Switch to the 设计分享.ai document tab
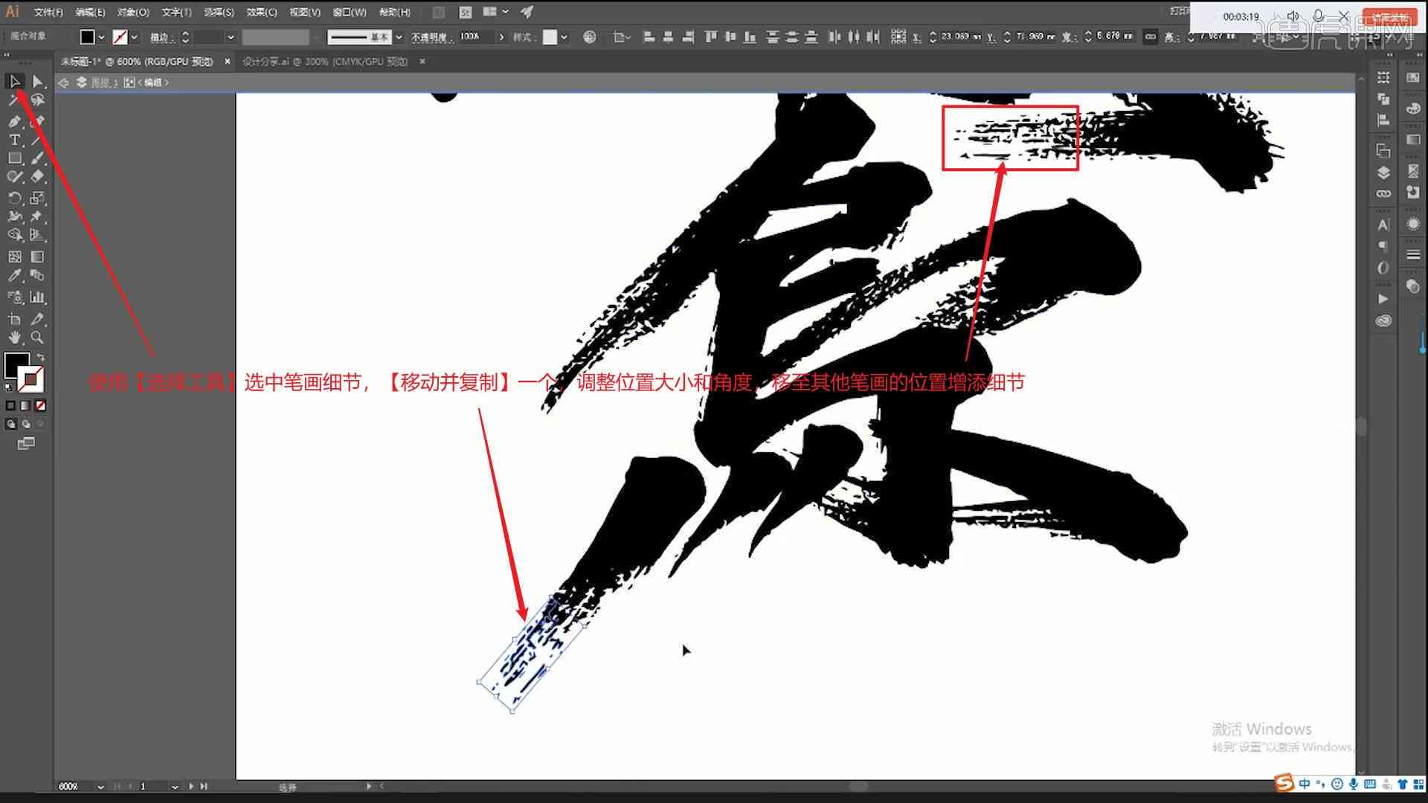 pyautogui.click(x=325, y=62)
